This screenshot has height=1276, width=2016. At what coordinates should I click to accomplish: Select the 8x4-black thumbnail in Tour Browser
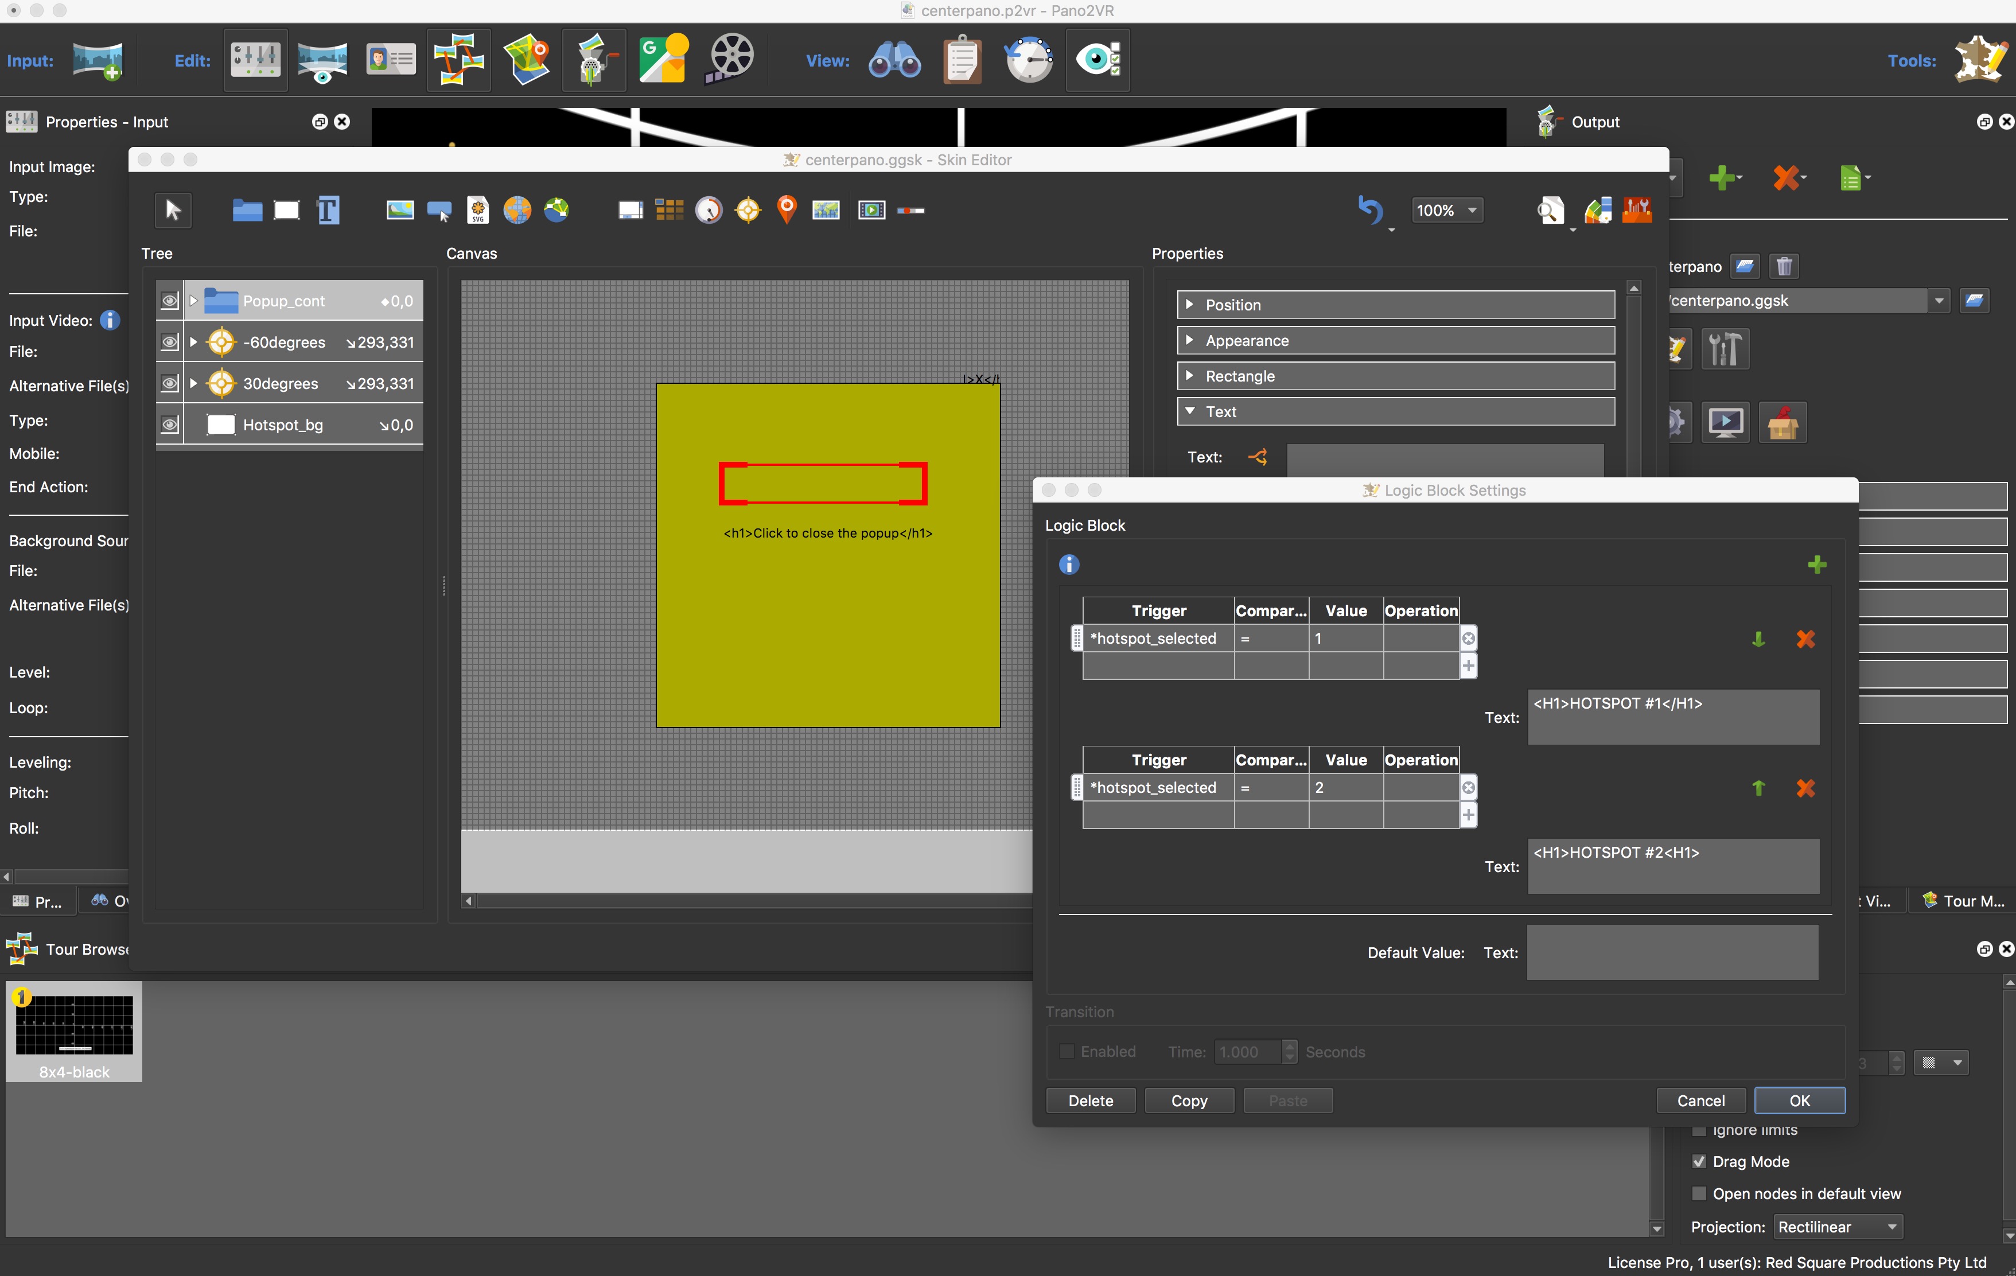coord(73,1032)
